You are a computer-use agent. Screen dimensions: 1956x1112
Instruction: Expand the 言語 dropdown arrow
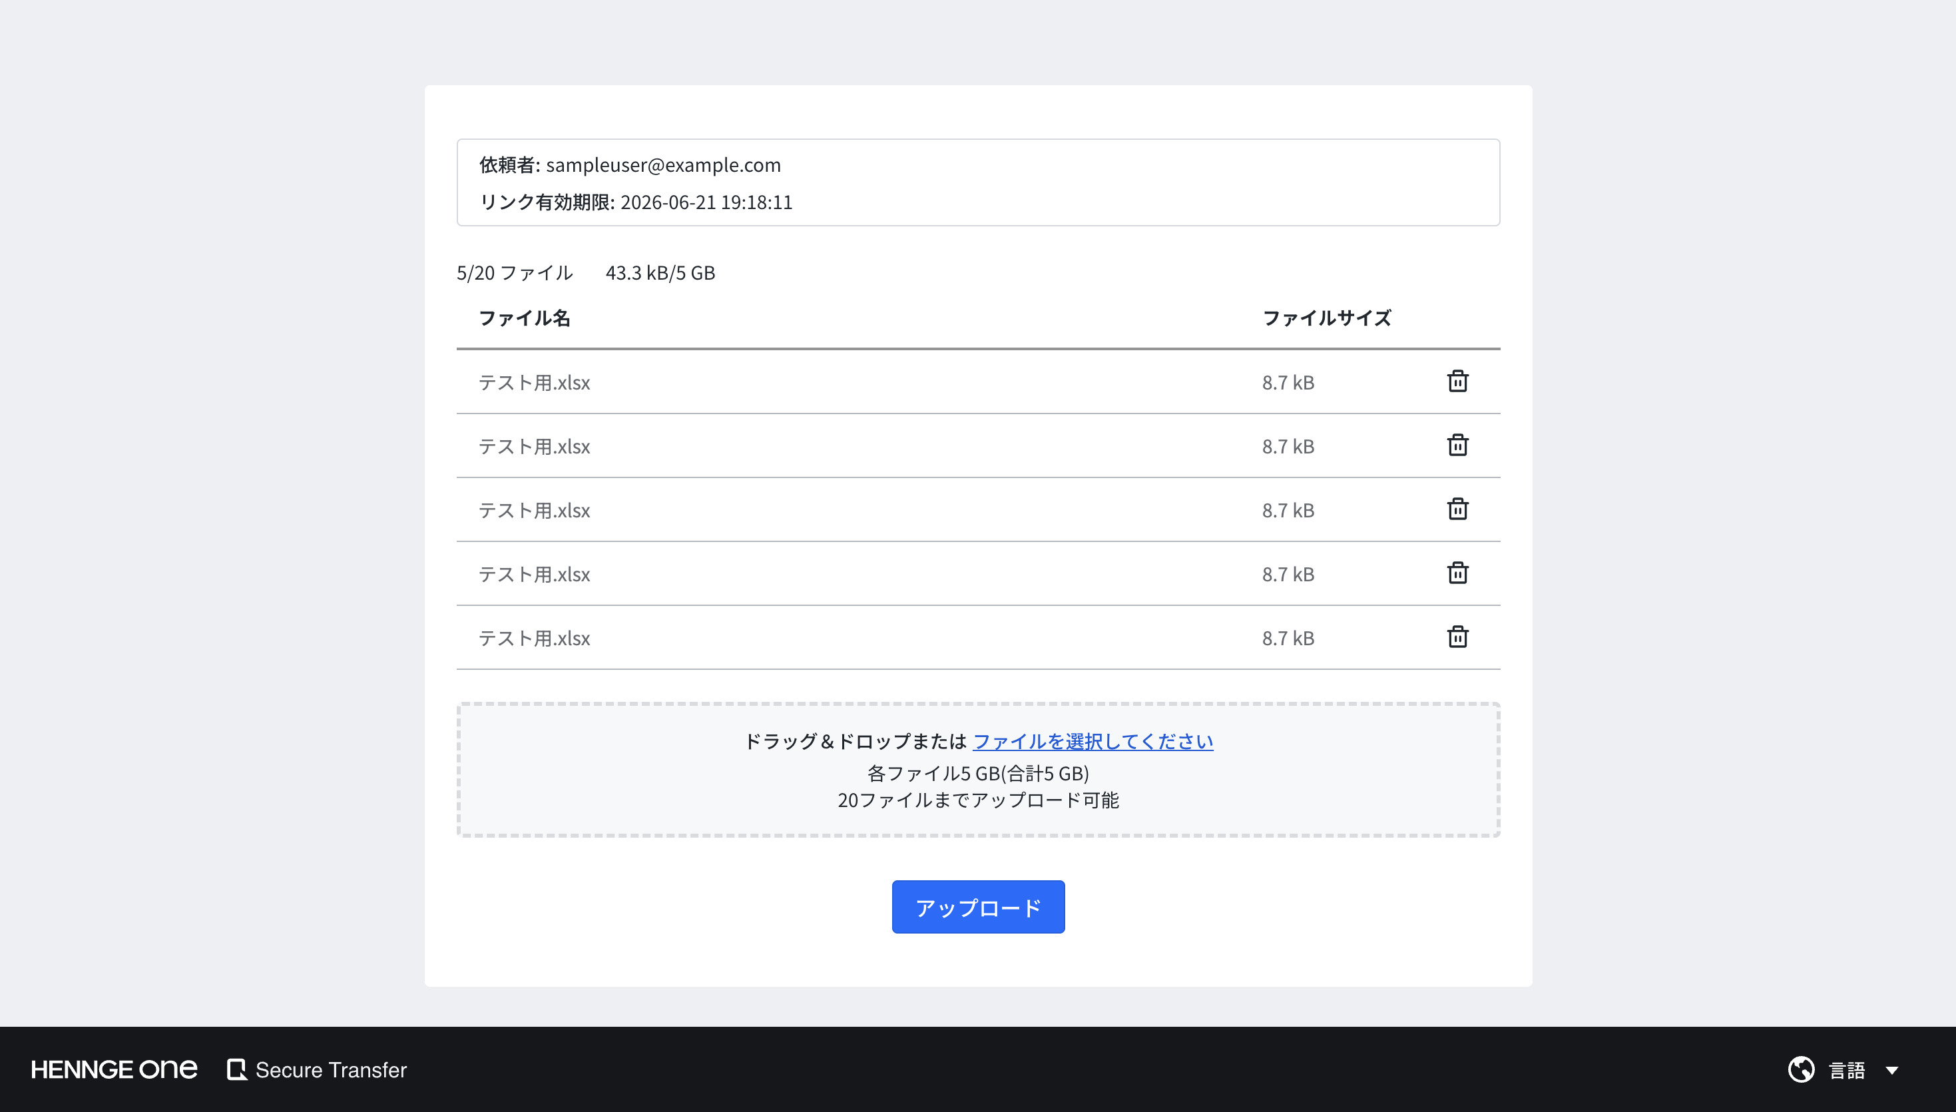tap(1892, 1070)
